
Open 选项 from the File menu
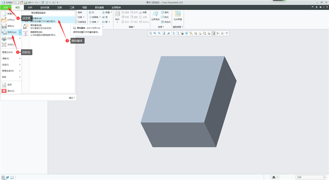pos(11,85)
